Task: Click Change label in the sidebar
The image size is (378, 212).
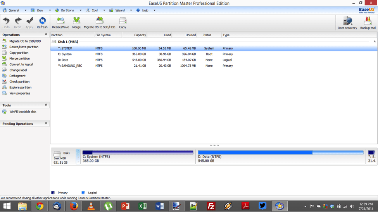Action: point(18,70)
